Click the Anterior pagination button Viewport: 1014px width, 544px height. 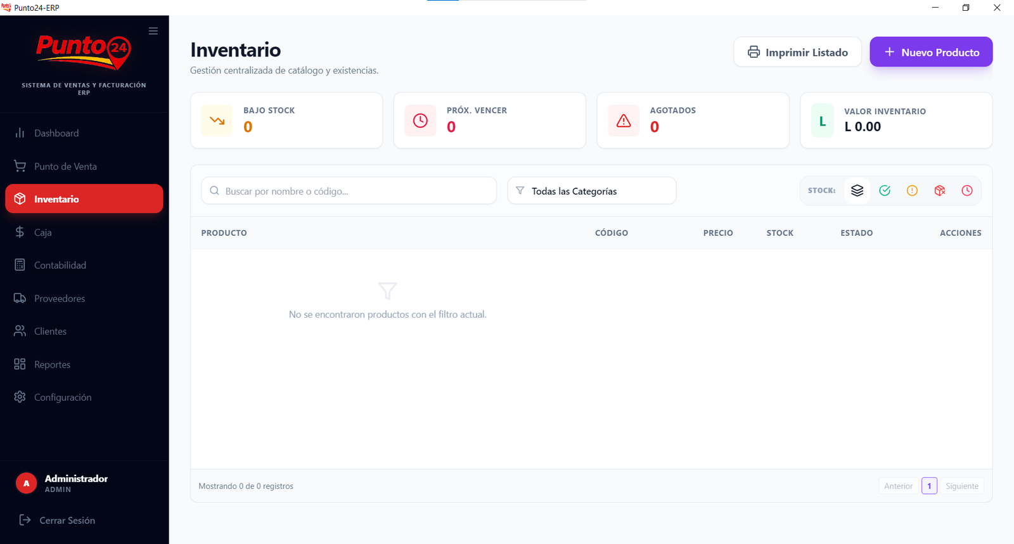[x=899, y=486]
